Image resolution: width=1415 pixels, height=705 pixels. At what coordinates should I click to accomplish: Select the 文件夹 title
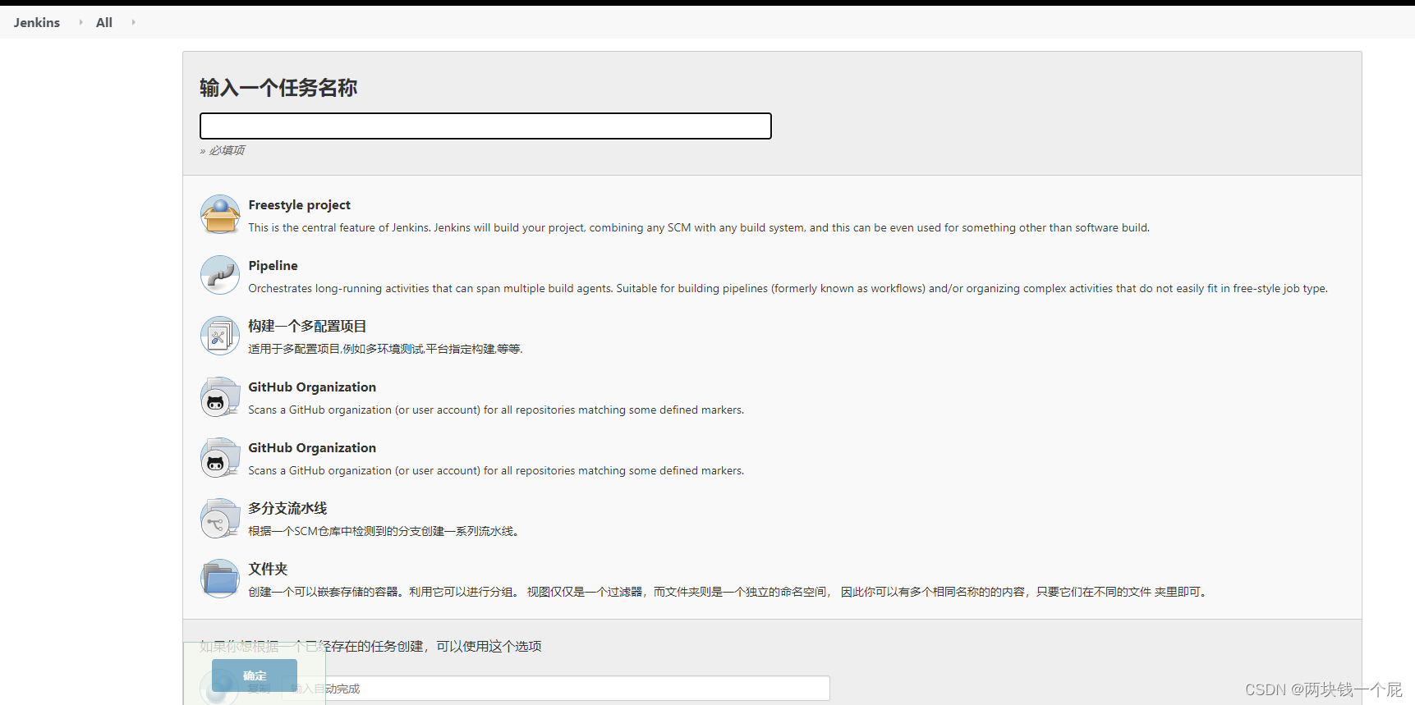click(268, 569)
